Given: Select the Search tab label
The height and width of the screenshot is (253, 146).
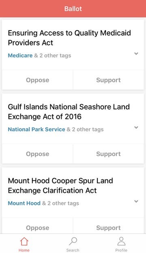Looking at the screenshot, I should click(x=73, y=250).
